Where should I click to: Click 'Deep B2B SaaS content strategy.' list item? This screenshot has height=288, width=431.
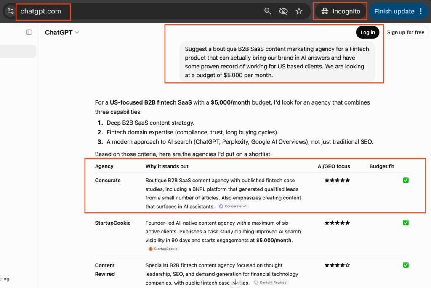click(x=150, y=123)
